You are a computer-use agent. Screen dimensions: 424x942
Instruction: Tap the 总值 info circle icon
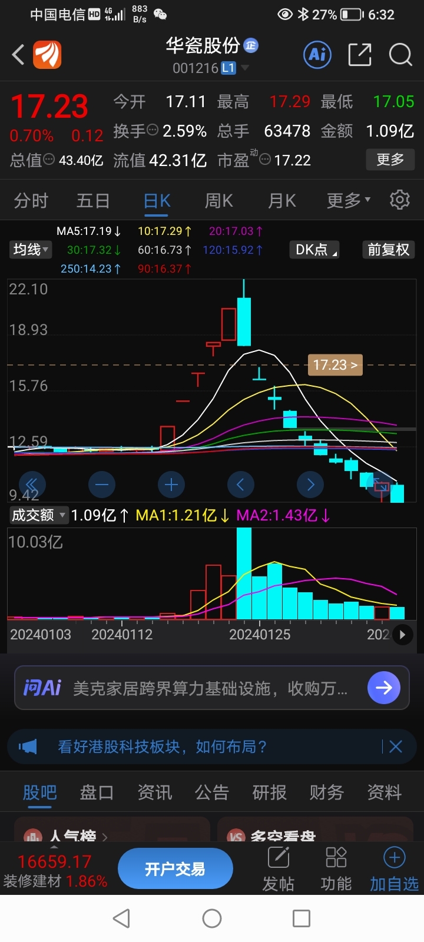pos(49,159)
